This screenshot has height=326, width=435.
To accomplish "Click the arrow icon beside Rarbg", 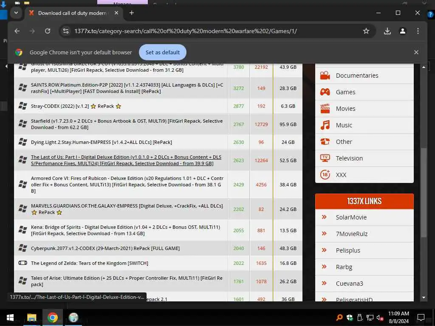I will [324, 267].
